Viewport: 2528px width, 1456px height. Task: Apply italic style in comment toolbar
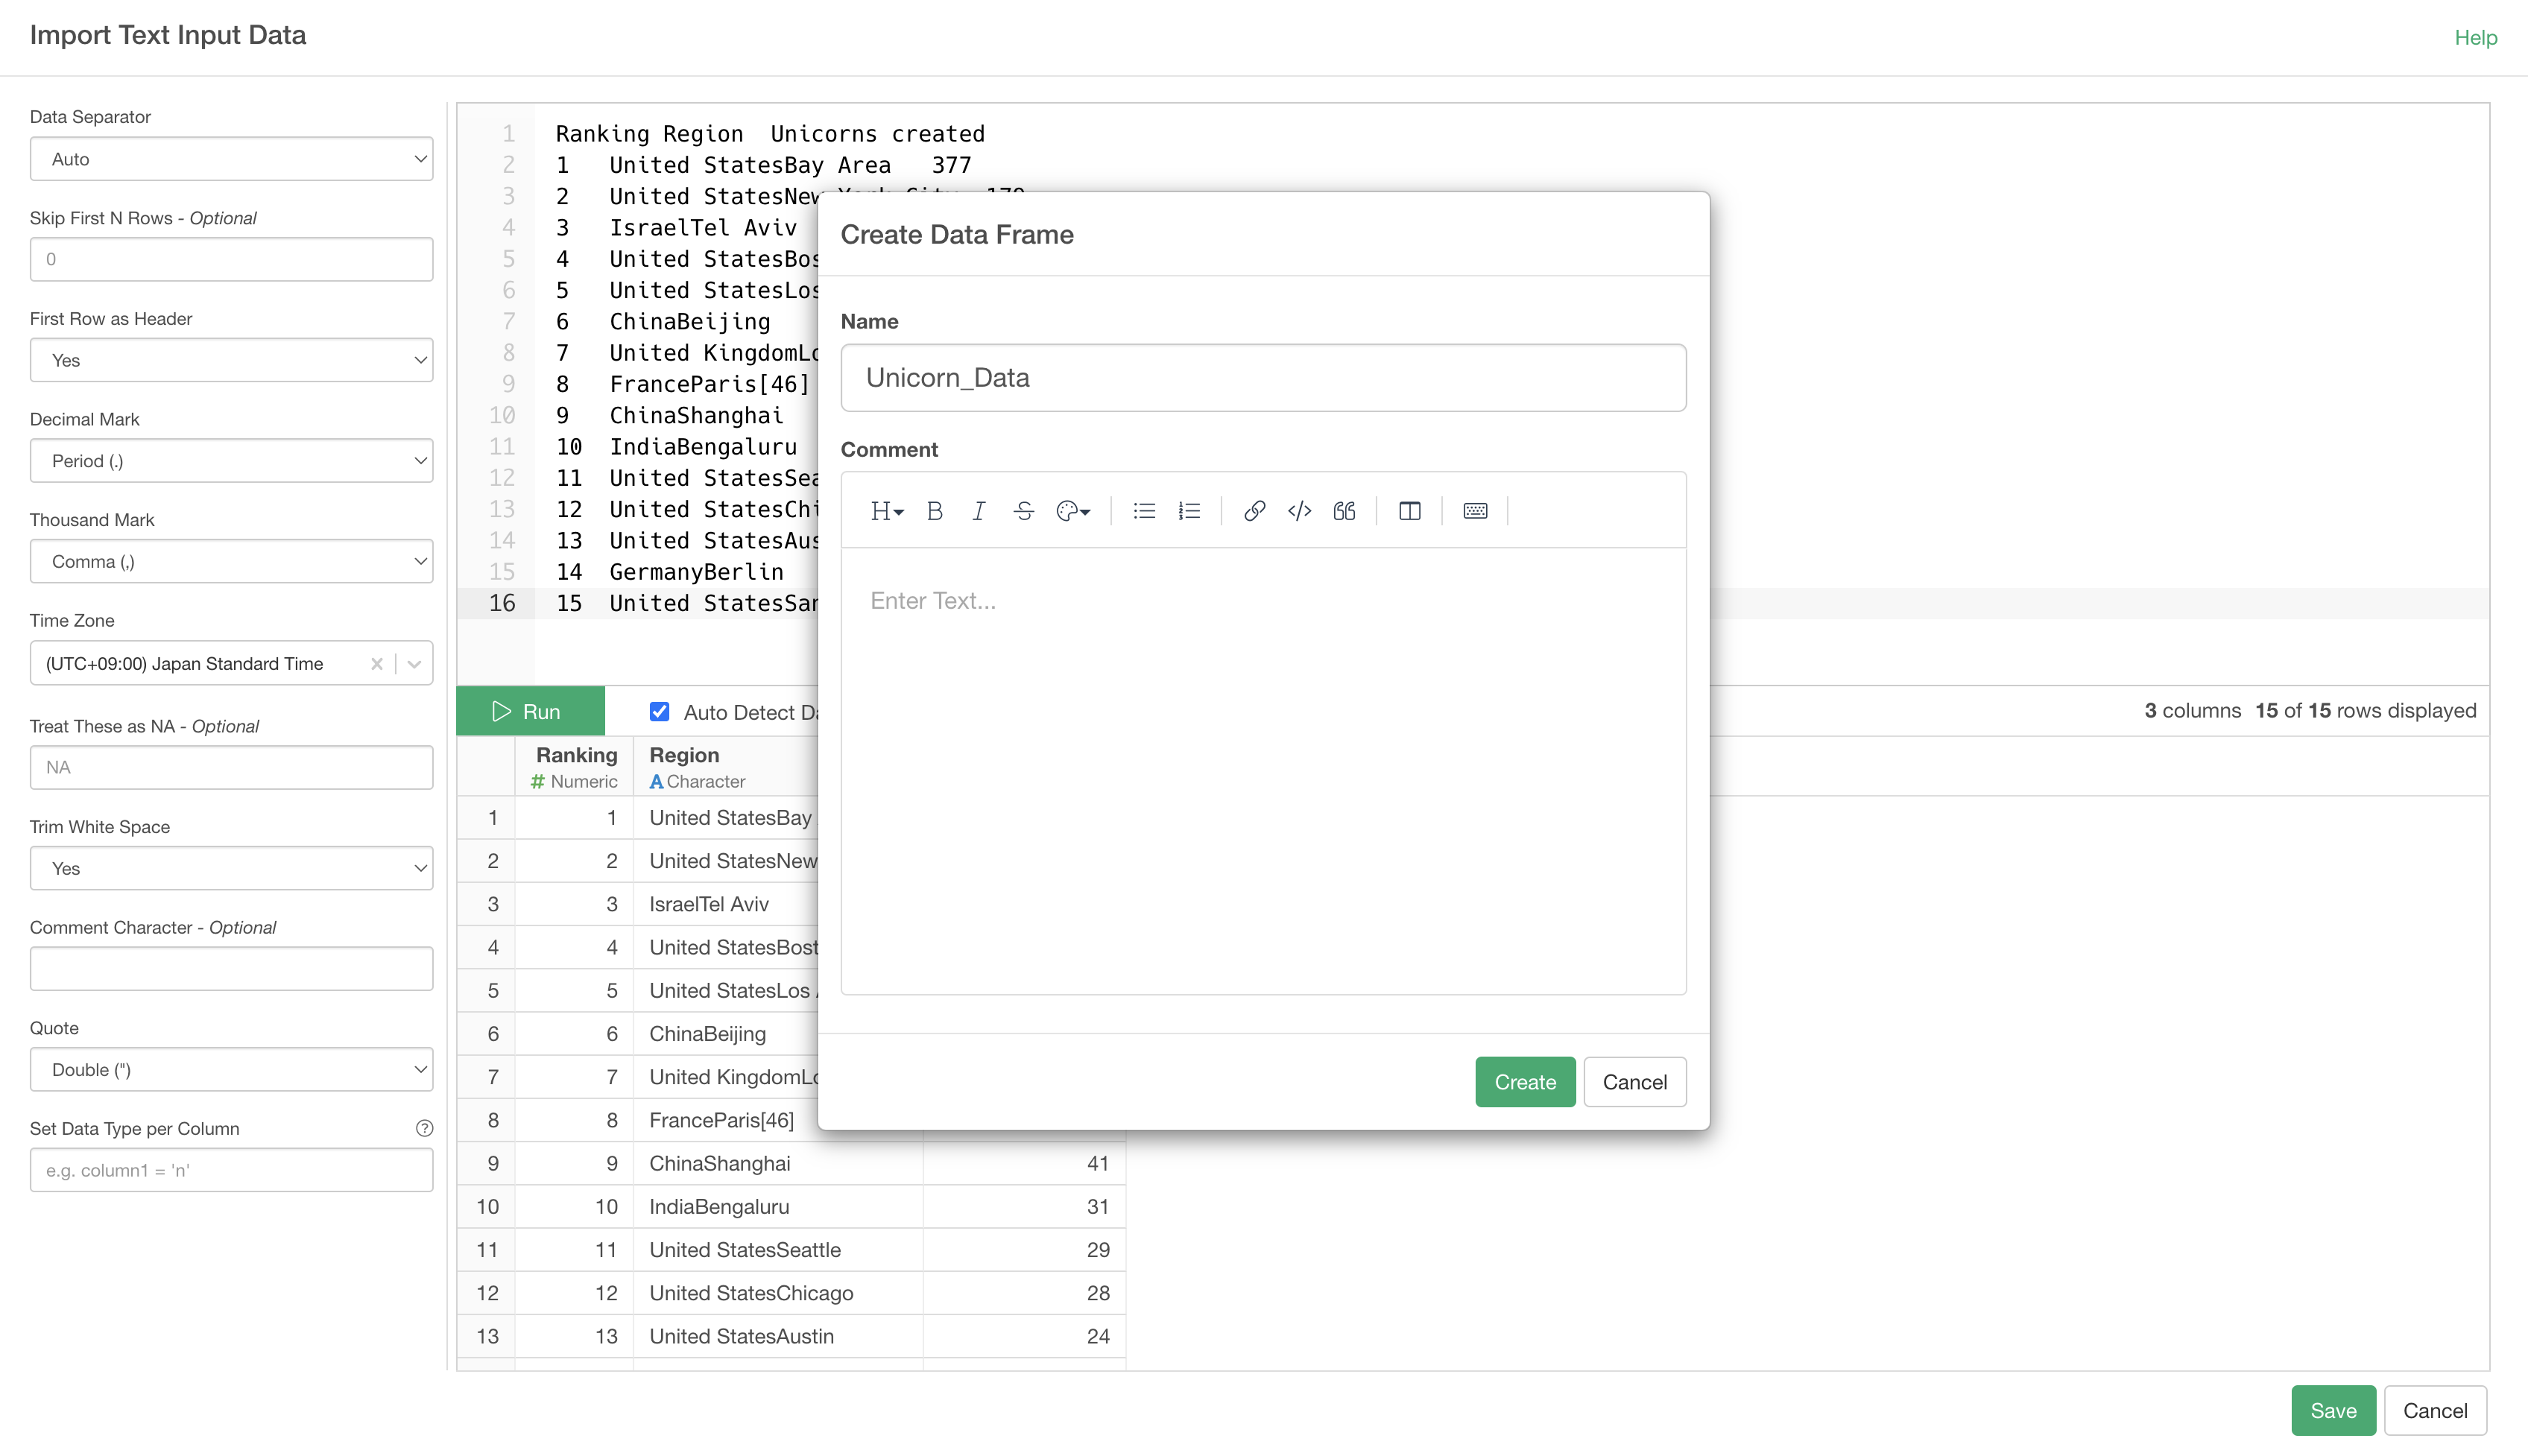978,511
